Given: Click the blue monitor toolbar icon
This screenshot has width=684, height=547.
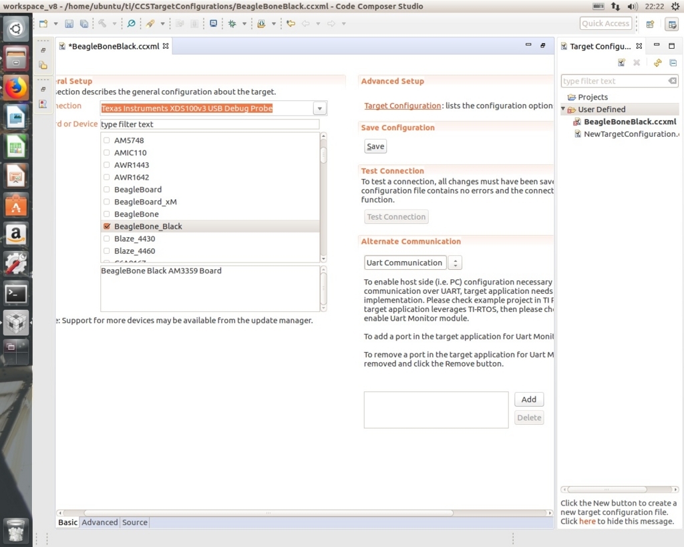Looking at the screenshot, I should (213, 23).
